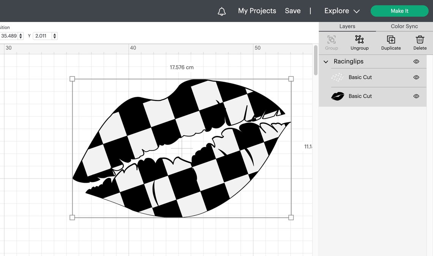
Task: Toggle visibility of the Racinglips group
Action: 416,61
